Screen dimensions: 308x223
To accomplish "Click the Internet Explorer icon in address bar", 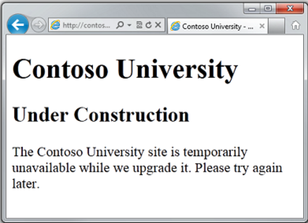I will (x=55, y=25).
